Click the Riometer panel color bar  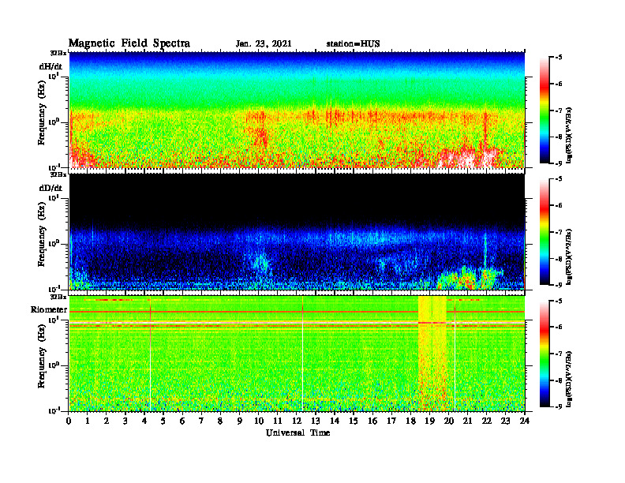click(x=545, y=354)
